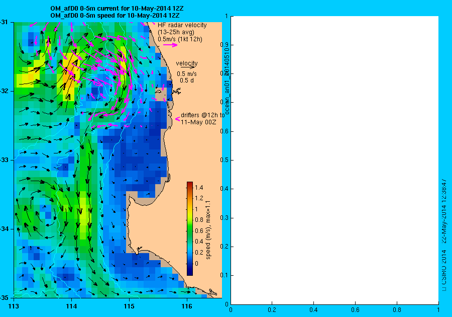Click the magenta HF radar reference arrow in the legend
Image resolution: width=452 pixels, height=317 pixels.
click(x=170, y=45)
